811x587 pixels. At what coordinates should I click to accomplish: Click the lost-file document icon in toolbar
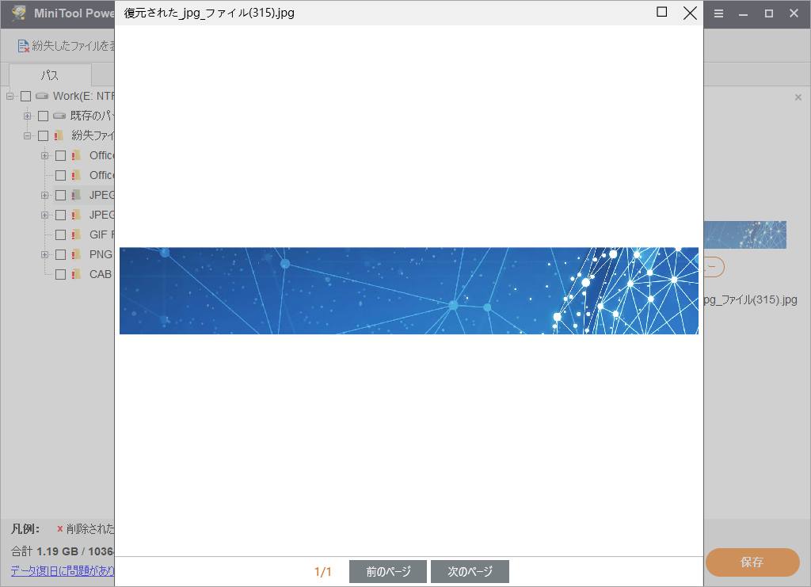[x=24, y=46]
